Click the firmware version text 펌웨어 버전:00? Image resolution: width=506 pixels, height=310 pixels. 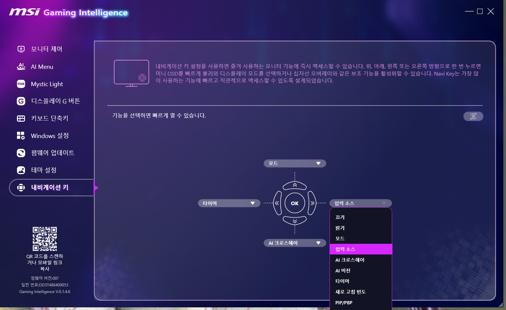(45, 278)
